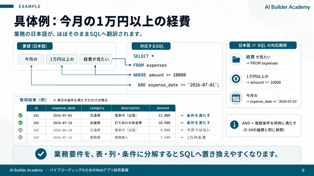The height and width of the screenshot is (176, 314).
Task: Click the FROM expenses line
Action: 150,65
